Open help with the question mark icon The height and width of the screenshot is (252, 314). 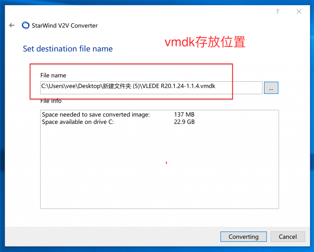click(x=277, y=12)
